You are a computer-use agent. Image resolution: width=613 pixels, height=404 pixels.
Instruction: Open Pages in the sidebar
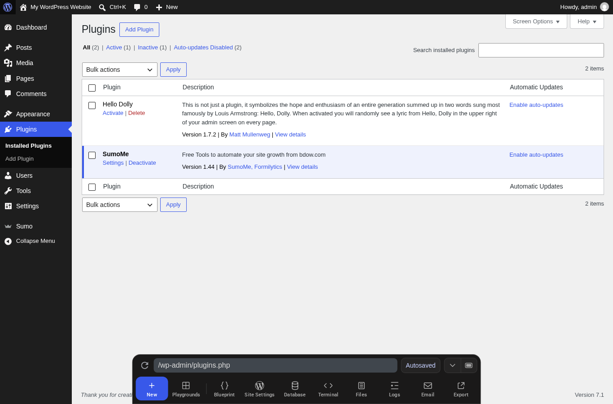tap(36, 79)
